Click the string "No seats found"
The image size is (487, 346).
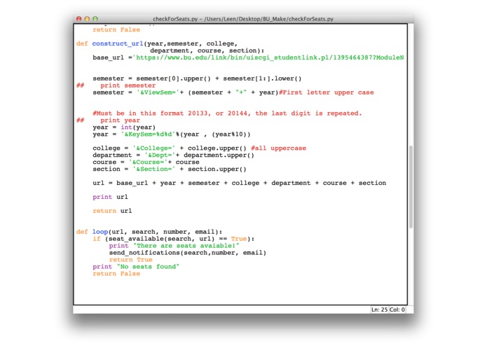(148, 267)
